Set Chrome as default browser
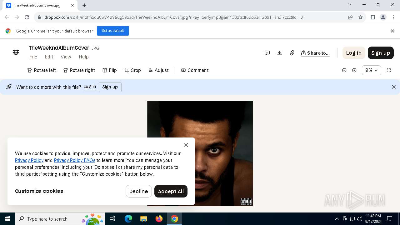The height and width of the screenshot is (225, 400). 113,31
